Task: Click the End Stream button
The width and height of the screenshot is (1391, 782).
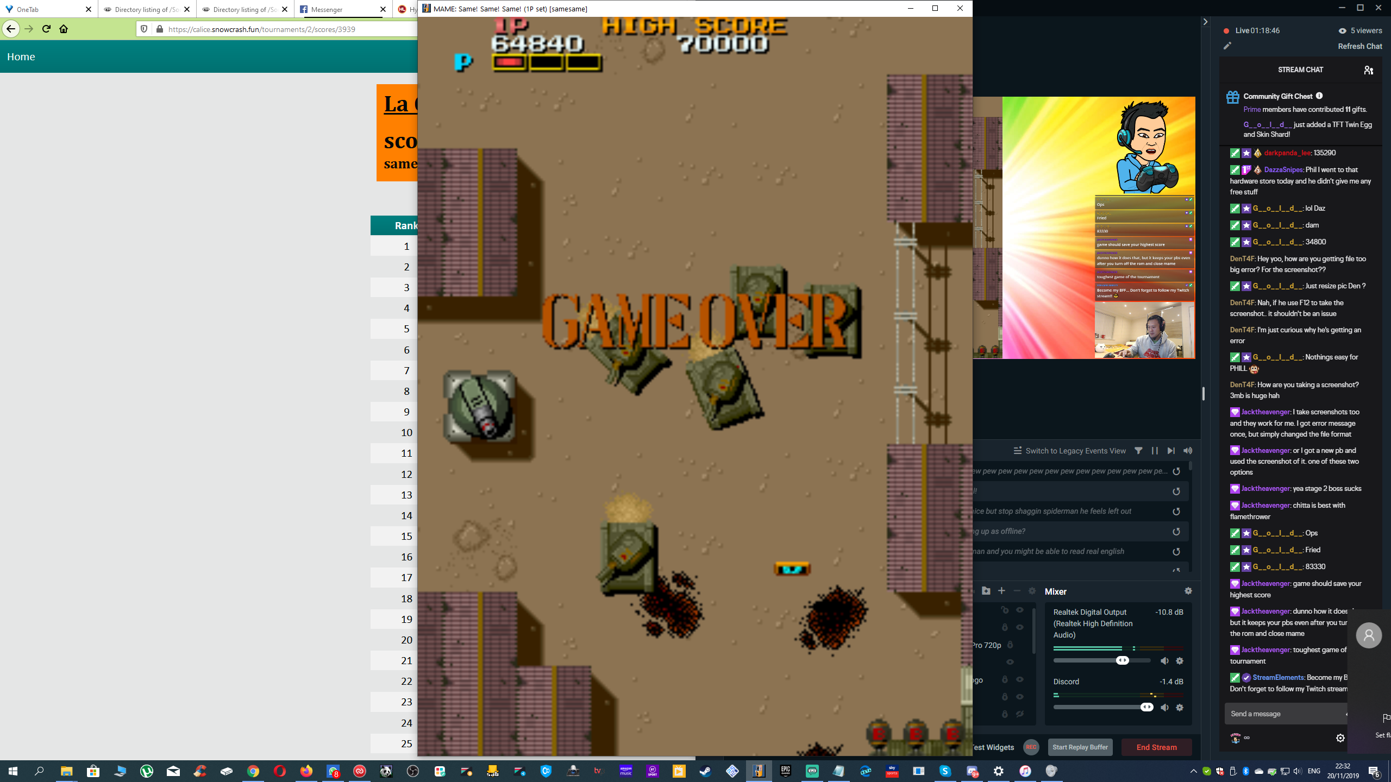Action: pyautogui.click(x=1157, y=747)
